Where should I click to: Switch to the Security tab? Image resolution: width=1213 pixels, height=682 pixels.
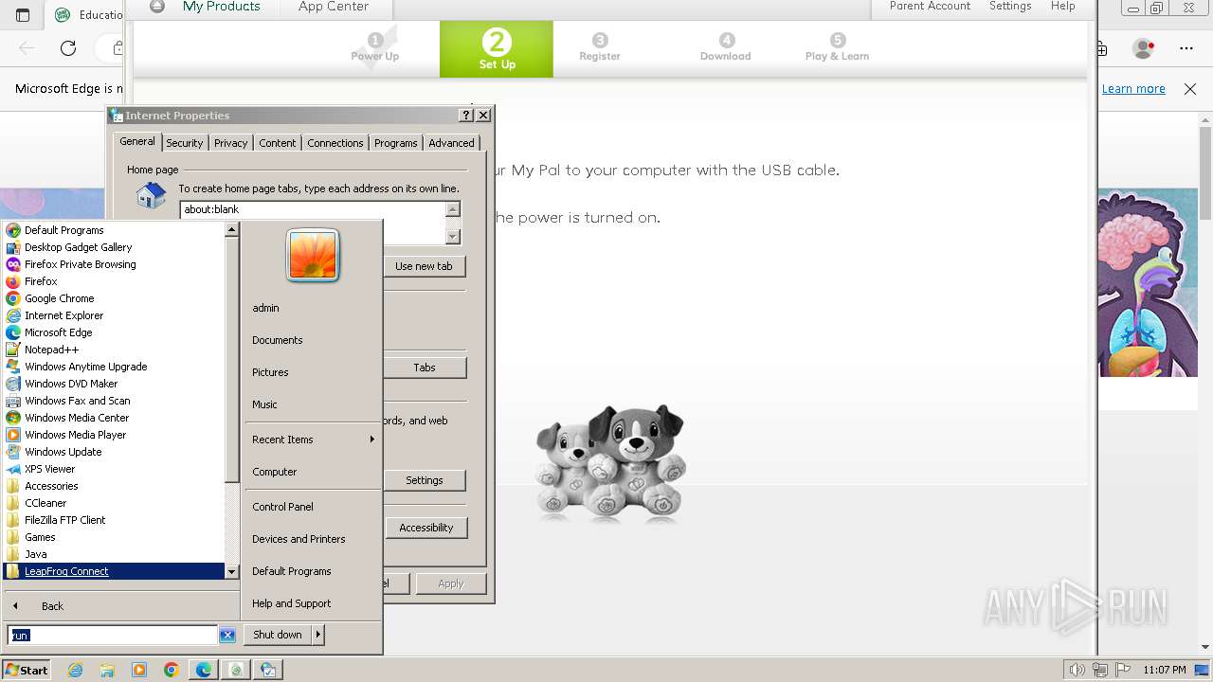pyautogui.click(x=185, y=143)
